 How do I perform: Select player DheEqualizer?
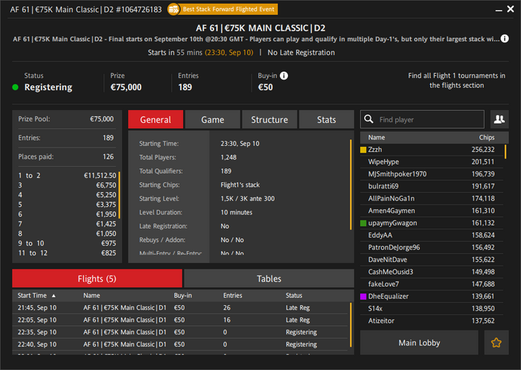pos(432,296)
